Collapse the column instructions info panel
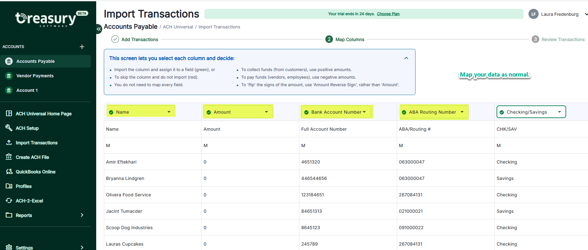Screen dimensions: 588x250 (406, 58)
